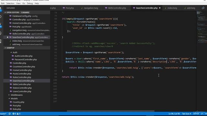
Task: Click the errors count status bar icon
Action: (14, 114)
